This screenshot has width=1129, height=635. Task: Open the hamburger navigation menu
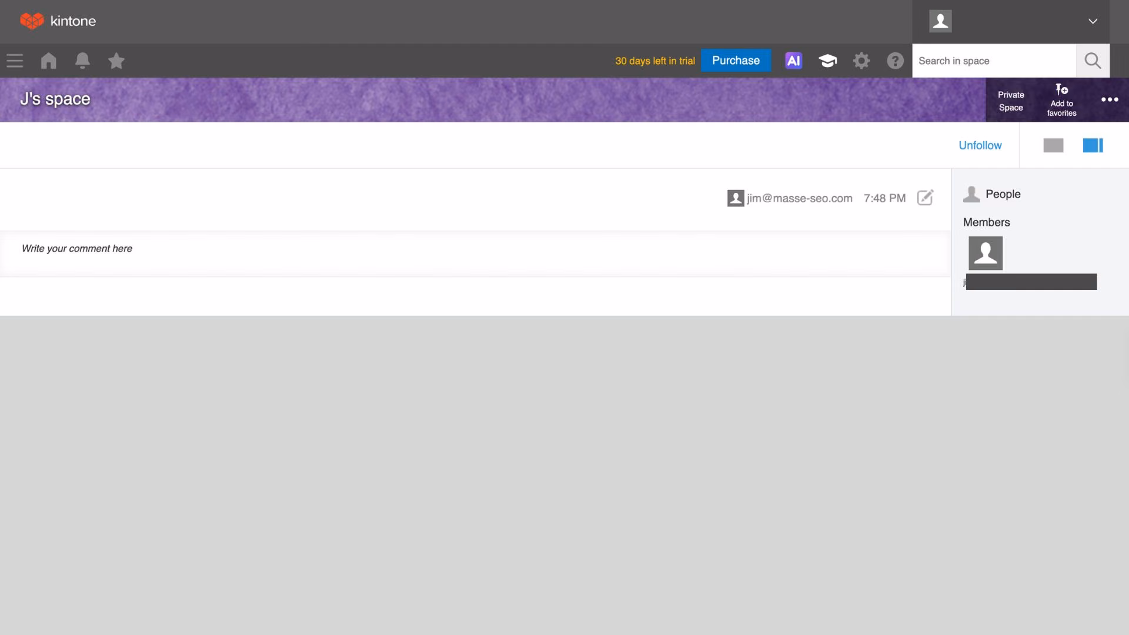pos(15,61)
